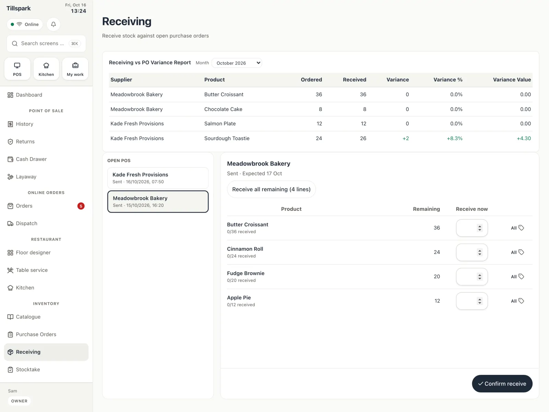This screenshot has height=412, width=549.
Task: Click Sourdough Toastie in variance report
Action: click(x=227, y=138)
